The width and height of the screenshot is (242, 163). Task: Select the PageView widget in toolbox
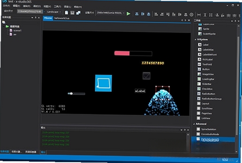point(204,114)
